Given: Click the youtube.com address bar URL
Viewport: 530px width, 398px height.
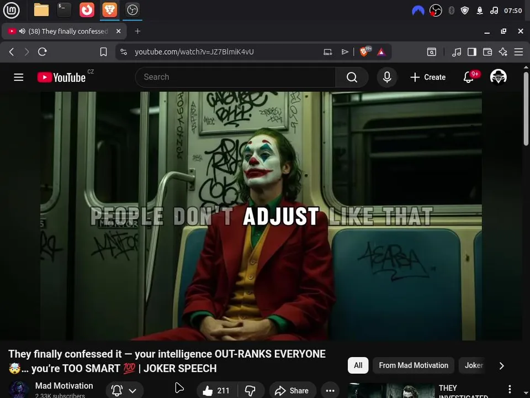Looking at the screenshot, I should coord(194,52).
